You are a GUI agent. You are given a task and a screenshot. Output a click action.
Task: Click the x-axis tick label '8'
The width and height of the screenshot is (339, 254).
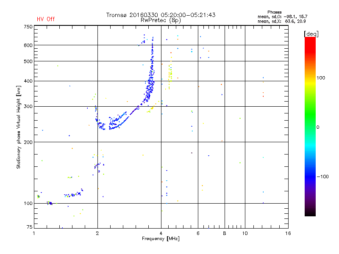tap(225, 234)
